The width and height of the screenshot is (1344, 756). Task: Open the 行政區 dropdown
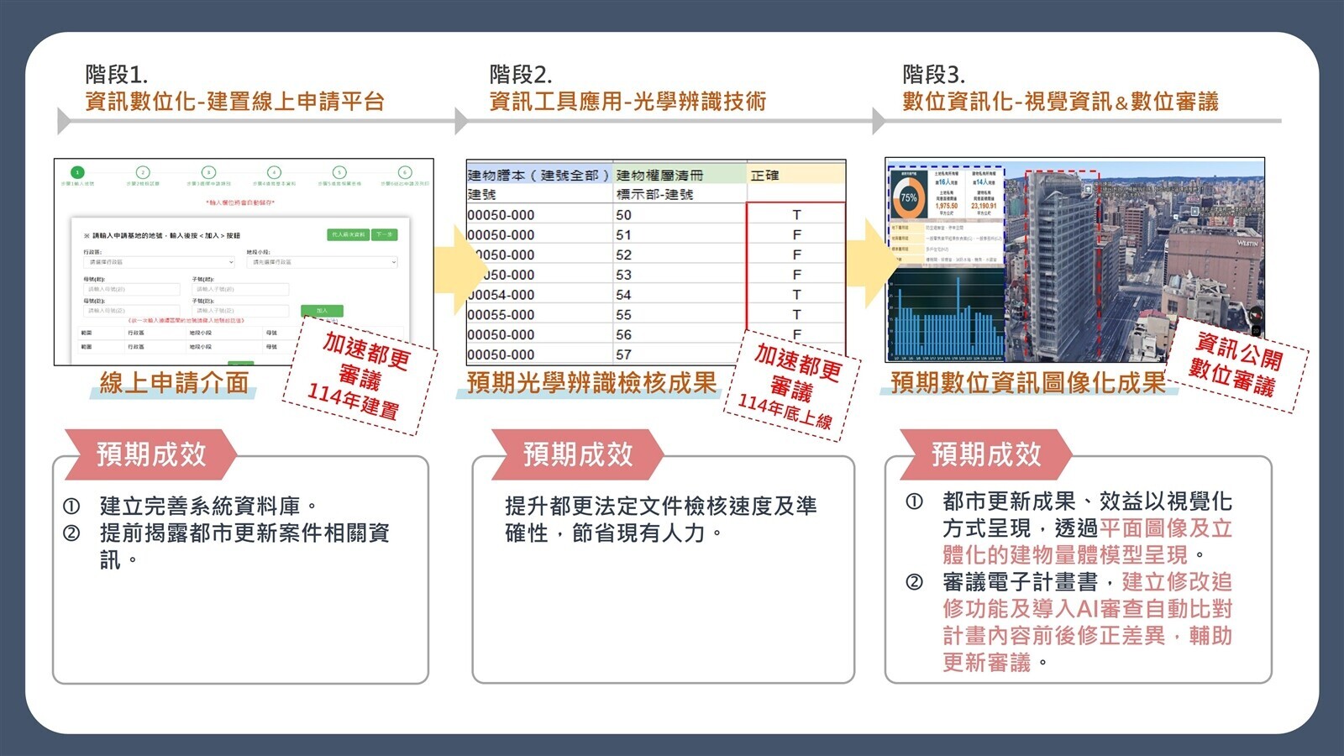coord(158,261)
